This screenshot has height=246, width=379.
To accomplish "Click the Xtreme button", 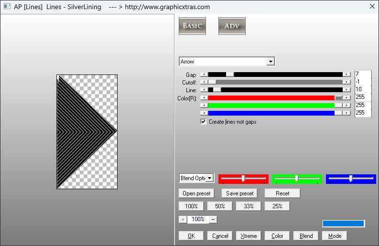I will (249, 235).
